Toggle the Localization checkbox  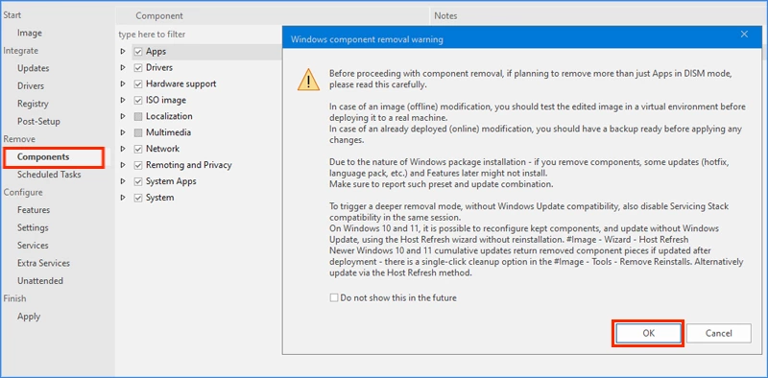pos(138,116)
